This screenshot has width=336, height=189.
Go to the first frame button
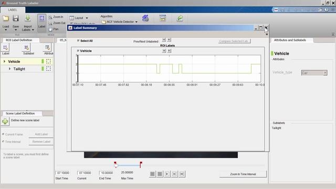[152, 174]
